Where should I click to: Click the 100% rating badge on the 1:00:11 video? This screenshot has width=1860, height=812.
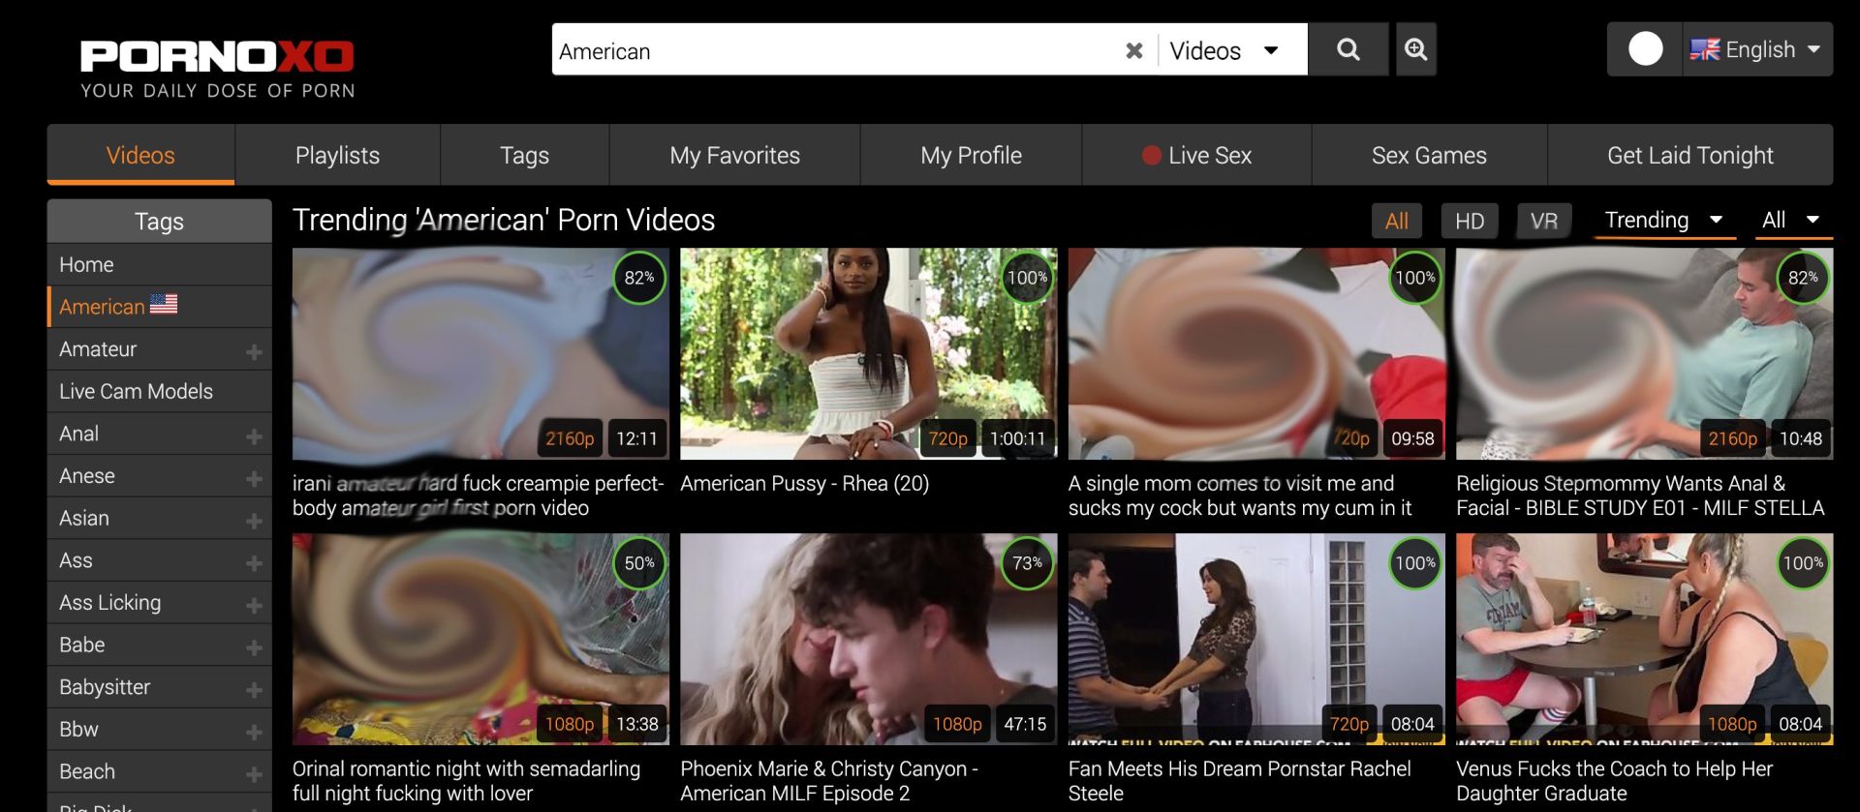tap(1027, 278)
